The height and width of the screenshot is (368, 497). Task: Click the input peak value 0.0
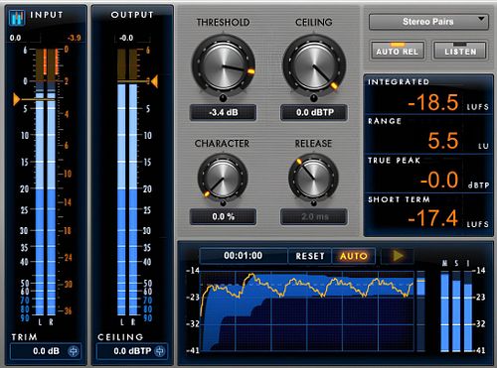pyautogui.click(x=15, y=38)
